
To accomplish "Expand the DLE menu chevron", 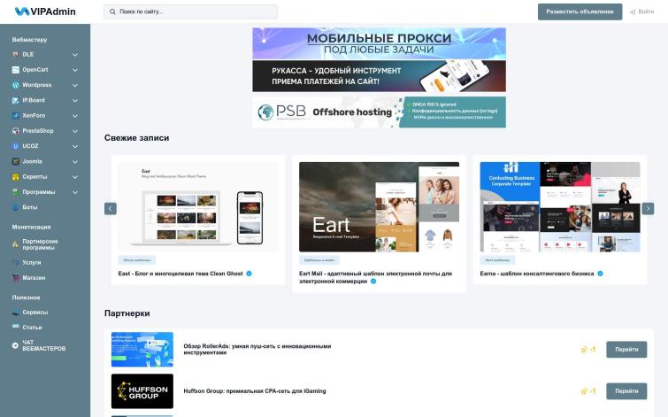I will coord(75,55).
